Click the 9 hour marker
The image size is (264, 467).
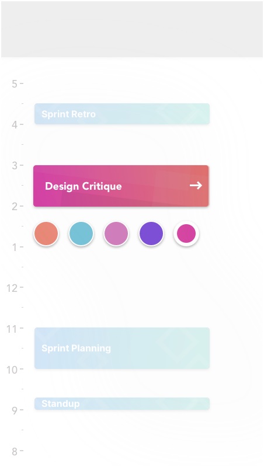pyautogui.click(x=15, y=410)
